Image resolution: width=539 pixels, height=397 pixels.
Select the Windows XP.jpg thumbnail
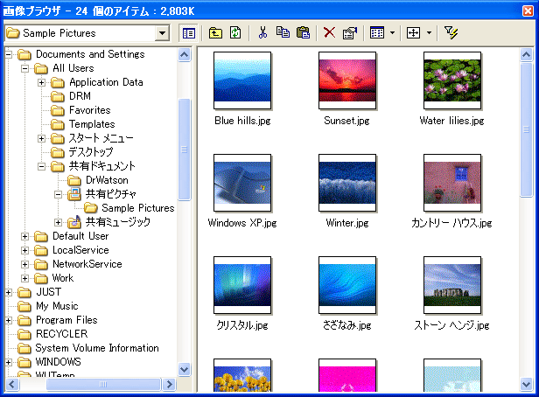(x=242, y=183)
